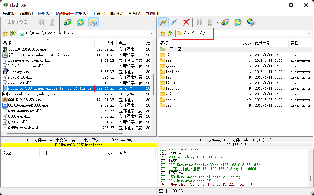
Task: Select QQ9.5.9.28650.exe file
Action: coord(25,100)
